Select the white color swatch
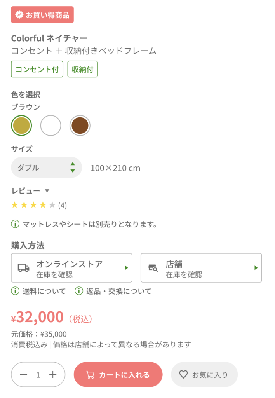This screenshot has height=398, width=275. tap(51, 126)
